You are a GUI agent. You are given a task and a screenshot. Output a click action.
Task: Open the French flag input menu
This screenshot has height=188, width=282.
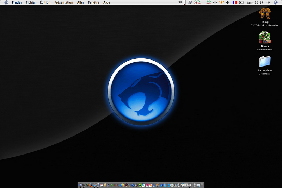click(x=235, y=2)
